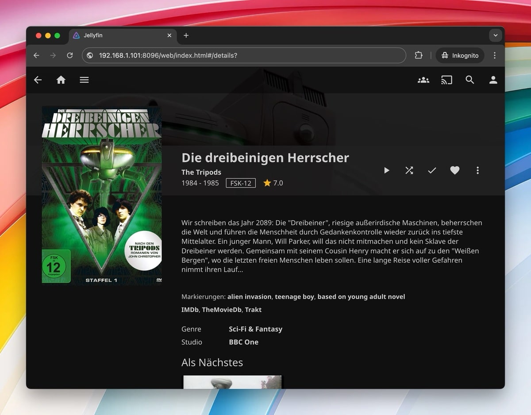This screenshot has height=415, width=531.
Task: Close the Jellyfin tab
Action: (169, 35)
